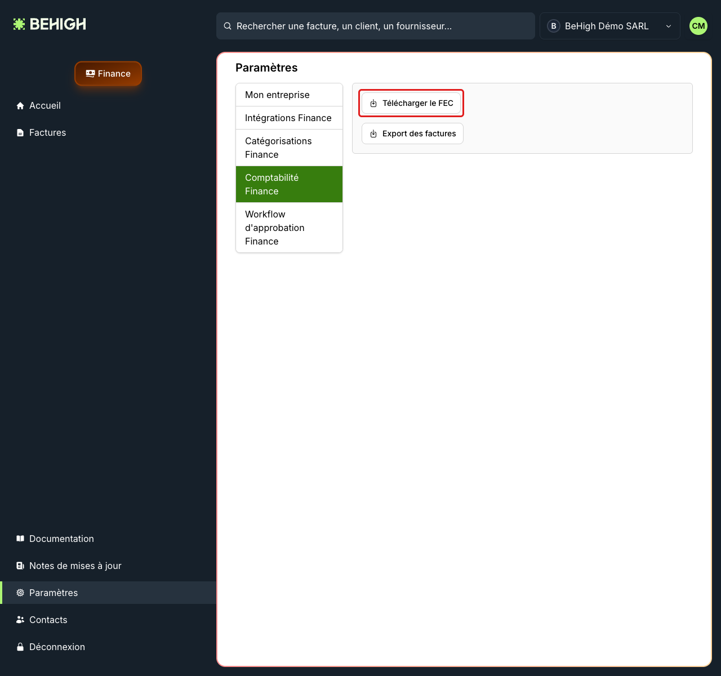This screenshot has height=676, width=721.
Task: Click the download icon in Télécharger le FEC
Action: [x=373, y=104]
